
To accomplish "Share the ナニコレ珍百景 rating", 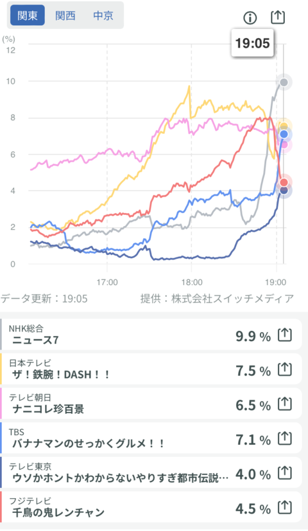I will tap(284, 404).
